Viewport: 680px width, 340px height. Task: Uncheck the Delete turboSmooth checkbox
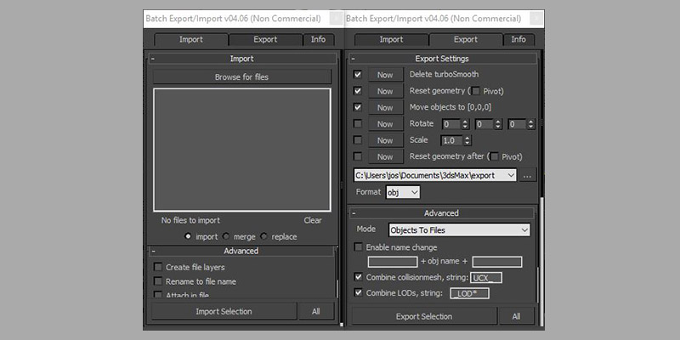[357, 75]
